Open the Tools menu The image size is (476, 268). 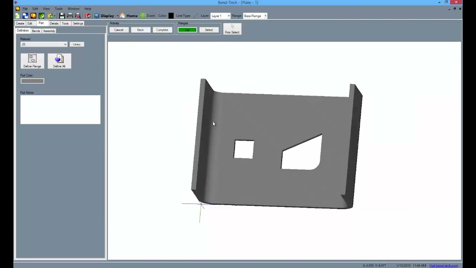click(x=59, y=9)
